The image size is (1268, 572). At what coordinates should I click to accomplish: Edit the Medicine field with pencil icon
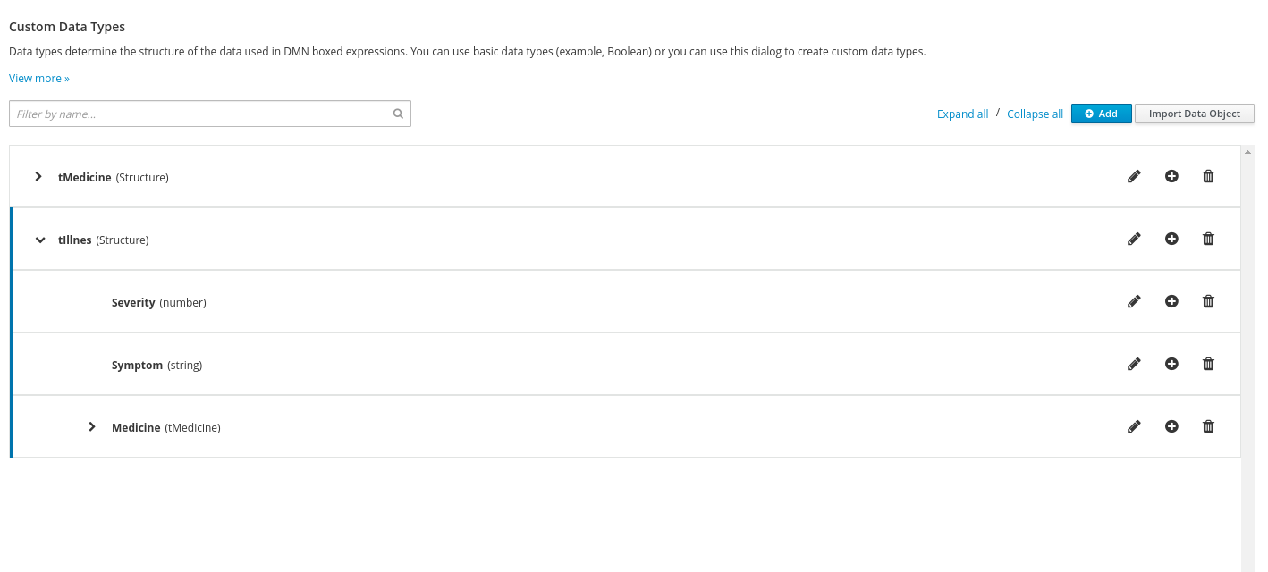[x=1134, y=427]
